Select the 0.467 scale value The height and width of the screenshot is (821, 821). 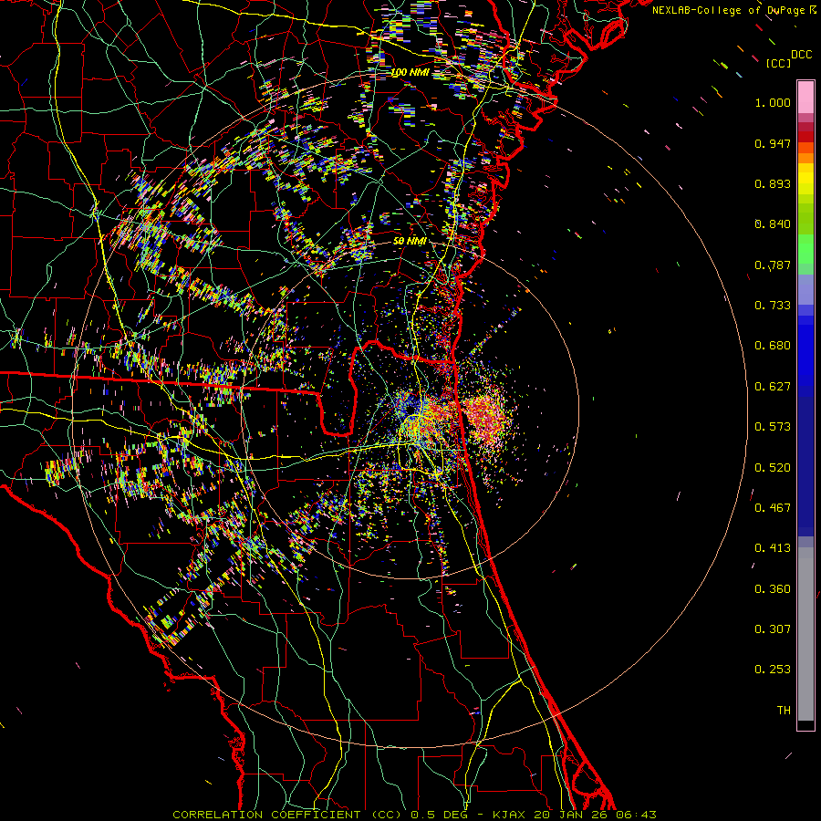(773, 508)
